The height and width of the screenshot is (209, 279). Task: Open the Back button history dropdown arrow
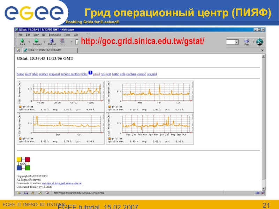coord(29,42)
